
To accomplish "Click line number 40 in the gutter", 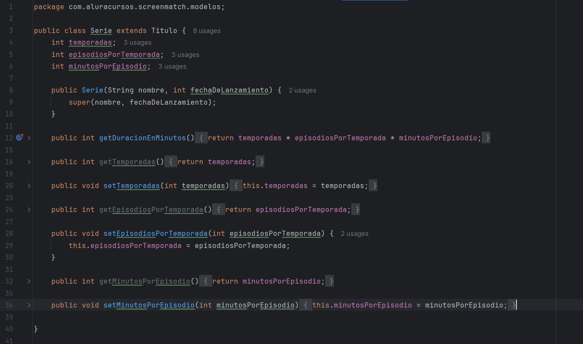I will pos(9,329).
